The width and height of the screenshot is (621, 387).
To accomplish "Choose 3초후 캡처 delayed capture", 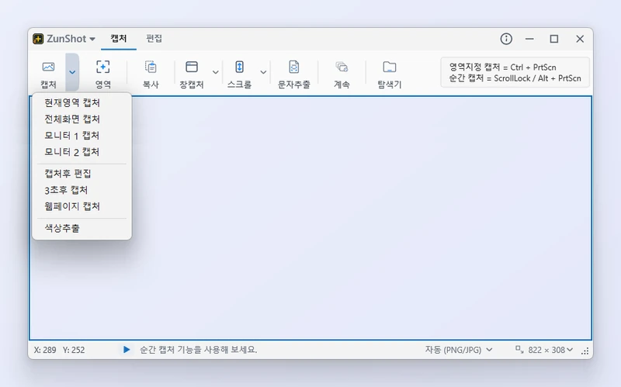I will click(x=82, y=190).
